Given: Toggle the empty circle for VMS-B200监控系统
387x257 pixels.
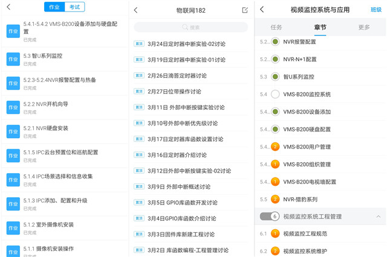Looking at the screenshot, I should pyautogui.click(x=275, y=94).
